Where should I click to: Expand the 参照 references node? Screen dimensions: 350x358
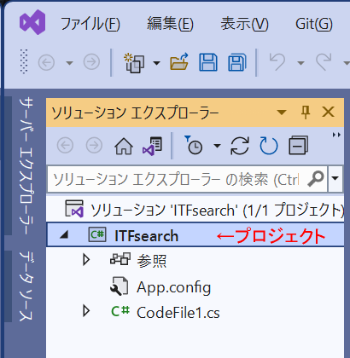click(86, 260)
